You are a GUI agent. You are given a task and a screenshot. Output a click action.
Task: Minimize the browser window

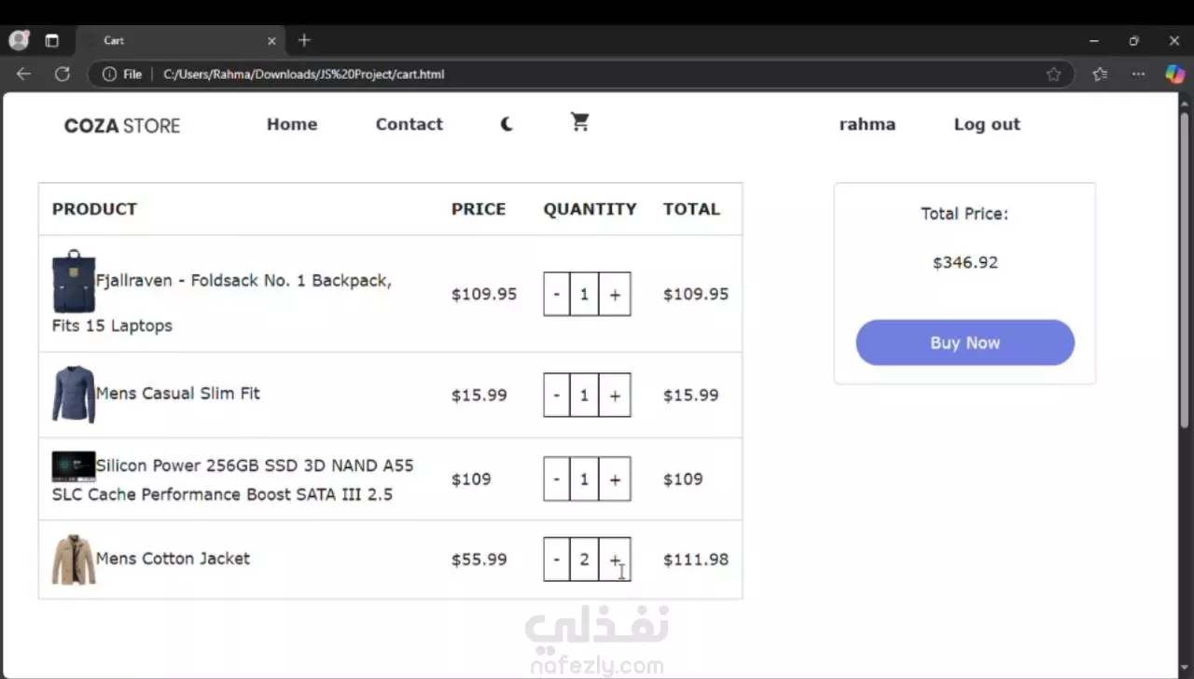[x=1094, y=40]
